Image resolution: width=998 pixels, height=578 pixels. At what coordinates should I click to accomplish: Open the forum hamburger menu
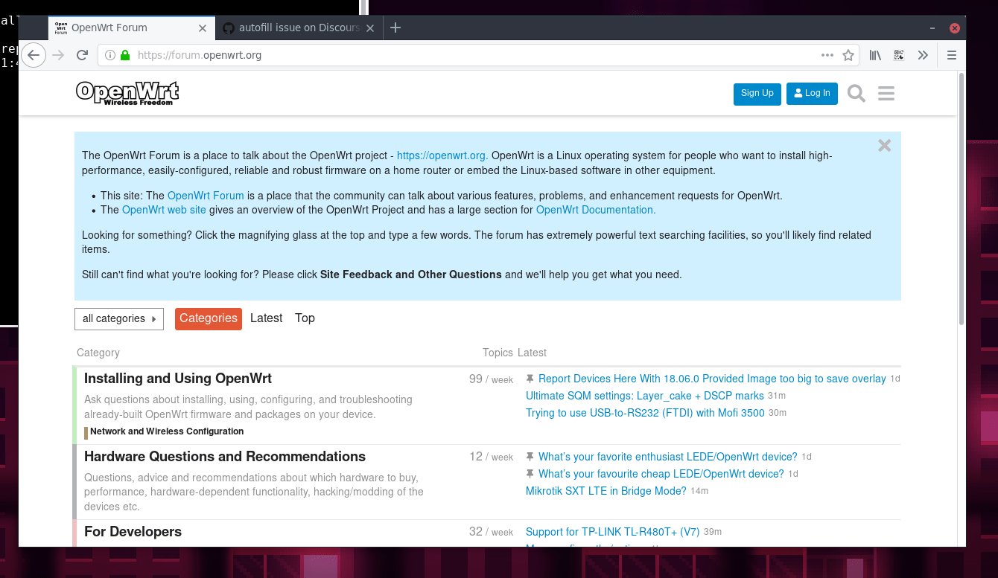pos(886,93)
